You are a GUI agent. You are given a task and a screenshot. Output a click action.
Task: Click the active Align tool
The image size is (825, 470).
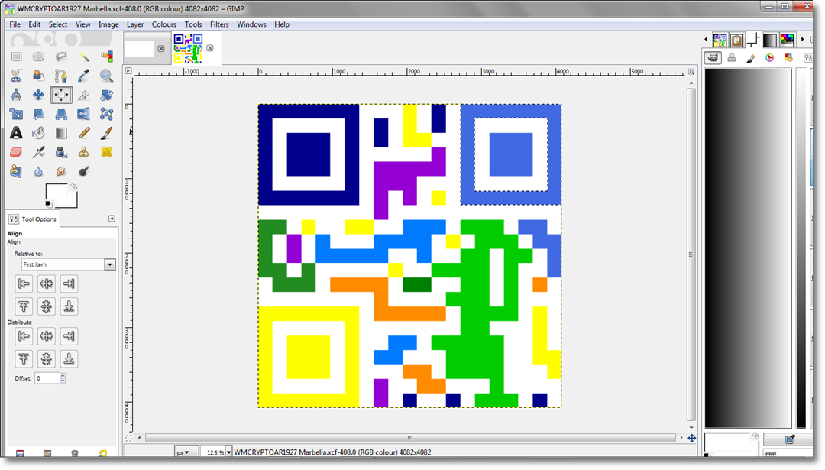[x=61, y=95]
